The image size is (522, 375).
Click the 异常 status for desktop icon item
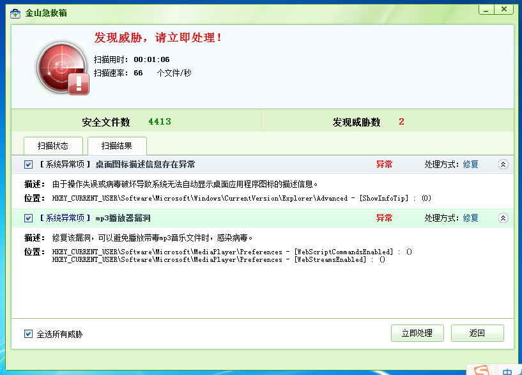point(384,164)
